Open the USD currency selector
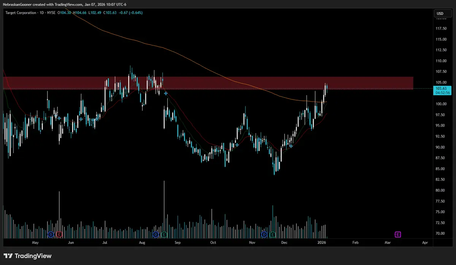Viewport: 456px width, 265px height. (x=443, y=13)
